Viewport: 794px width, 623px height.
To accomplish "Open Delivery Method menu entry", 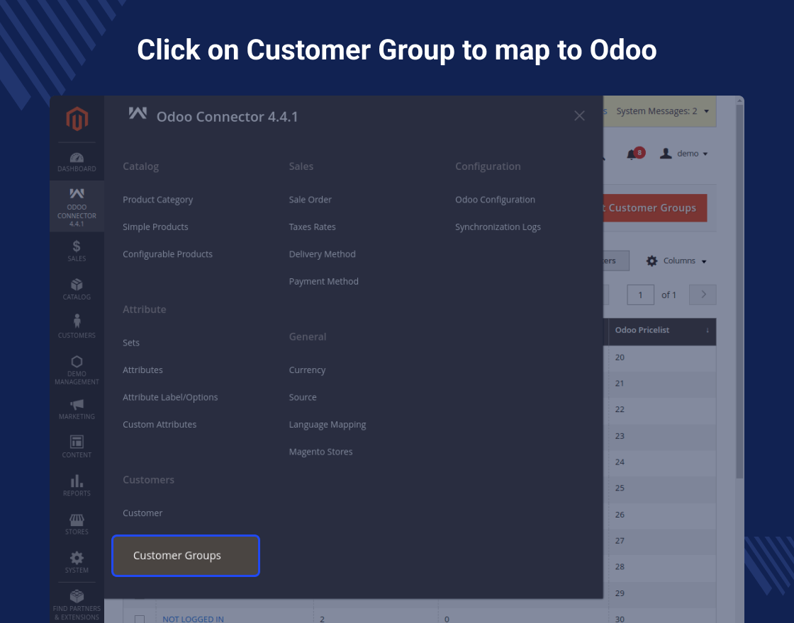I will pos(322,254).
